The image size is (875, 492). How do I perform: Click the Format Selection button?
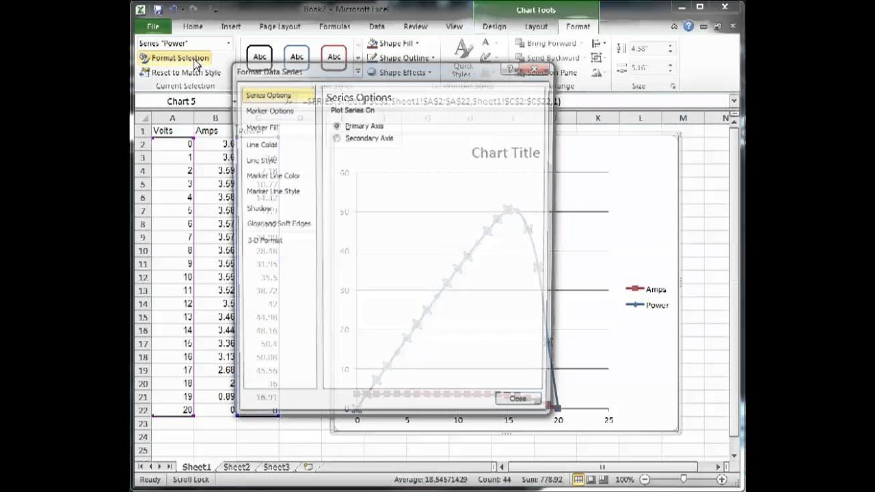click(174, 58)
